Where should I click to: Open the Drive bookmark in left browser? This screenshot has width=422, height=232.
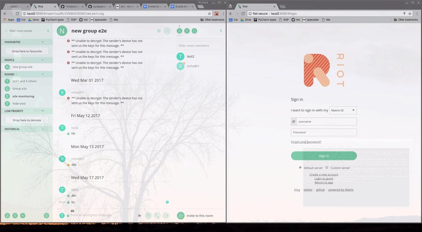coord(34,20)
